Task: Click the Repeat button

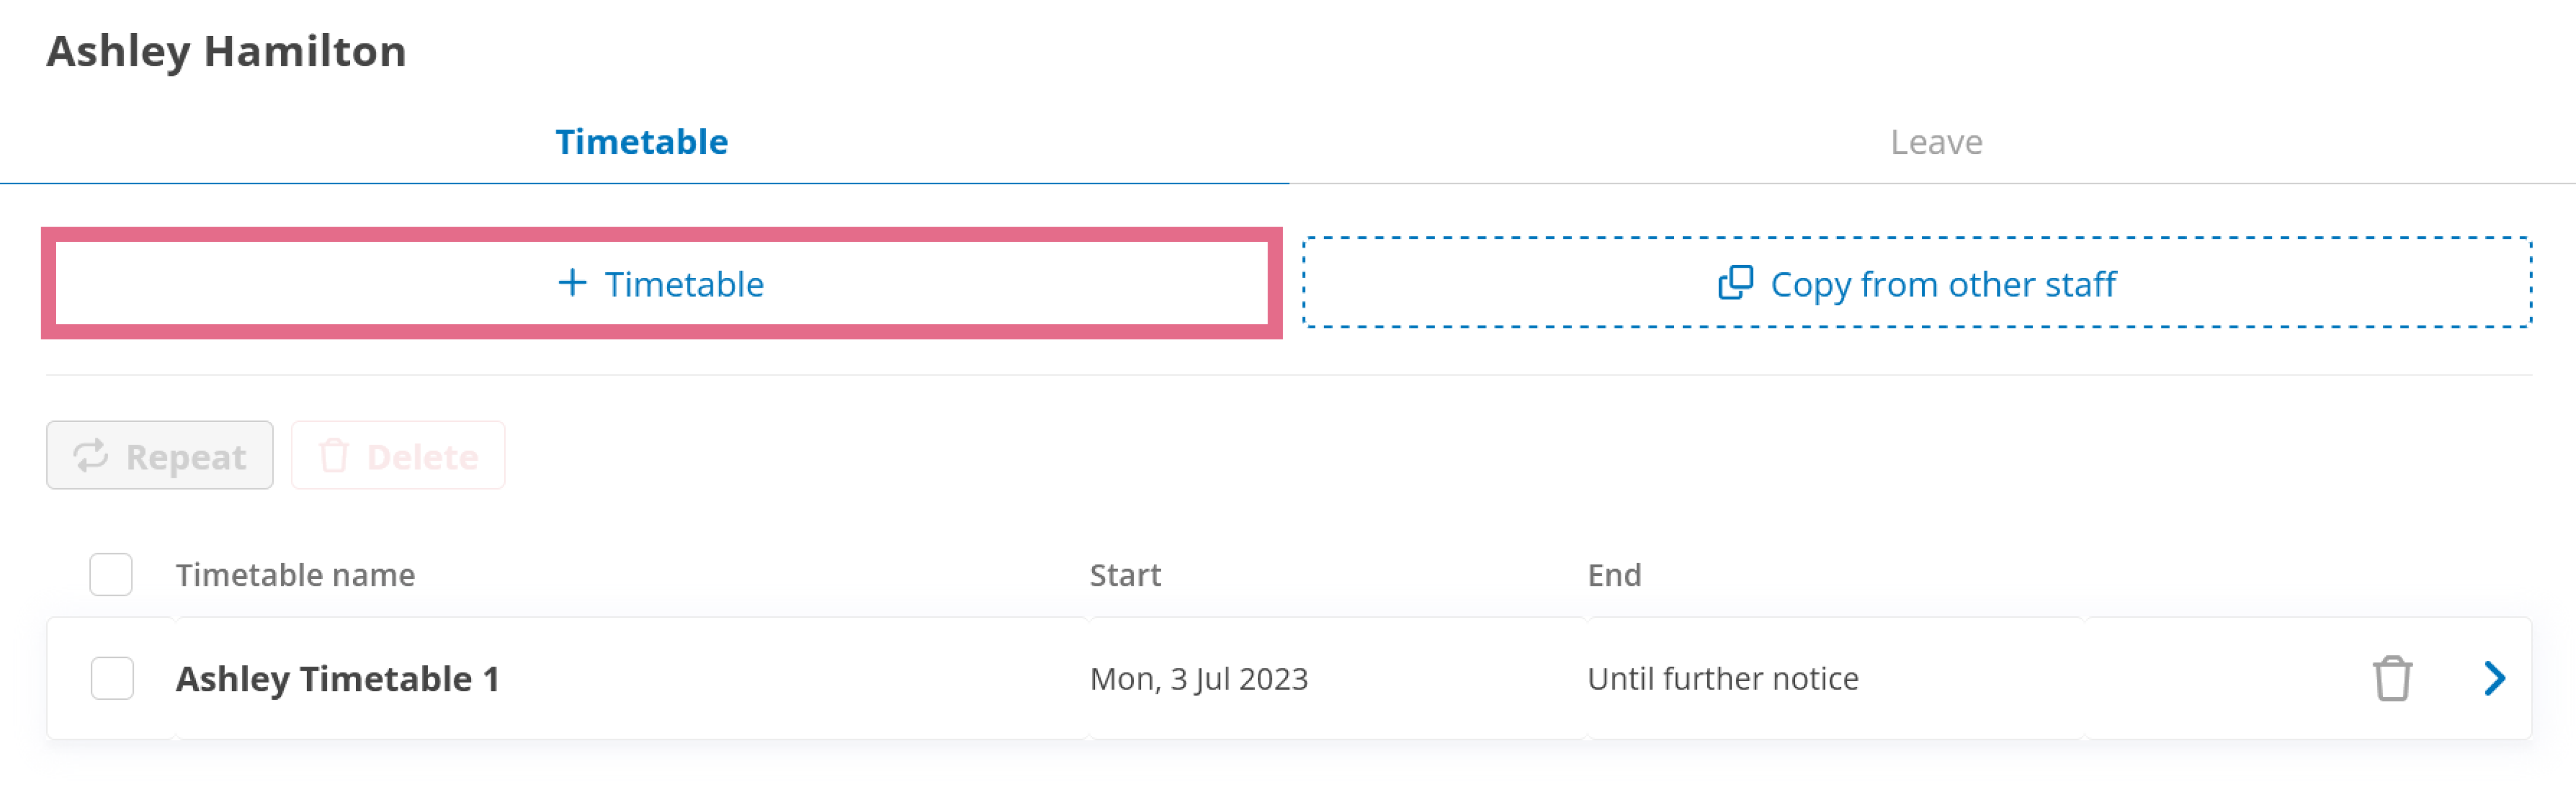Action: click(x=160, y=456)
